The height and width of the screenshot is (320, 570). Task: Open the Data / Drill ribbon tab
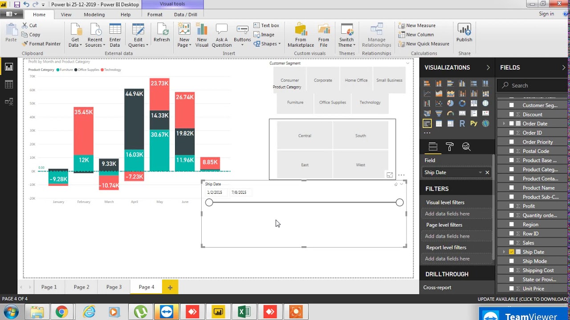click(186, 15)
